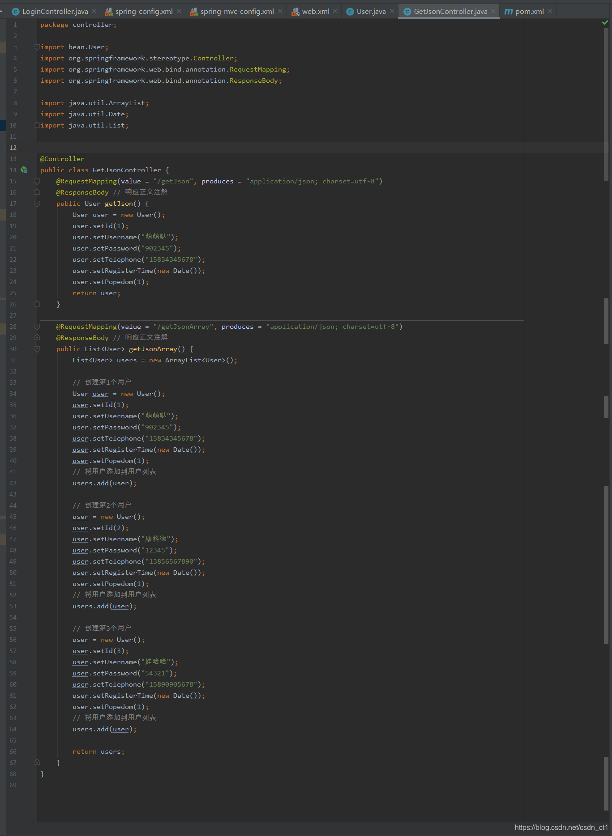Close the LoginController.java tab

tap(94, 11)
